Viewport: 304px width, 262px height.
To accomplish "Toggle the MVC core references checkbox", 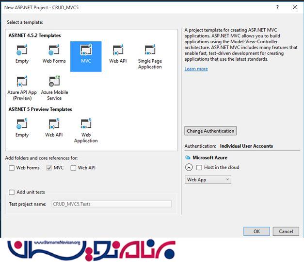I will pyautogui.click(x=49, y=168).
